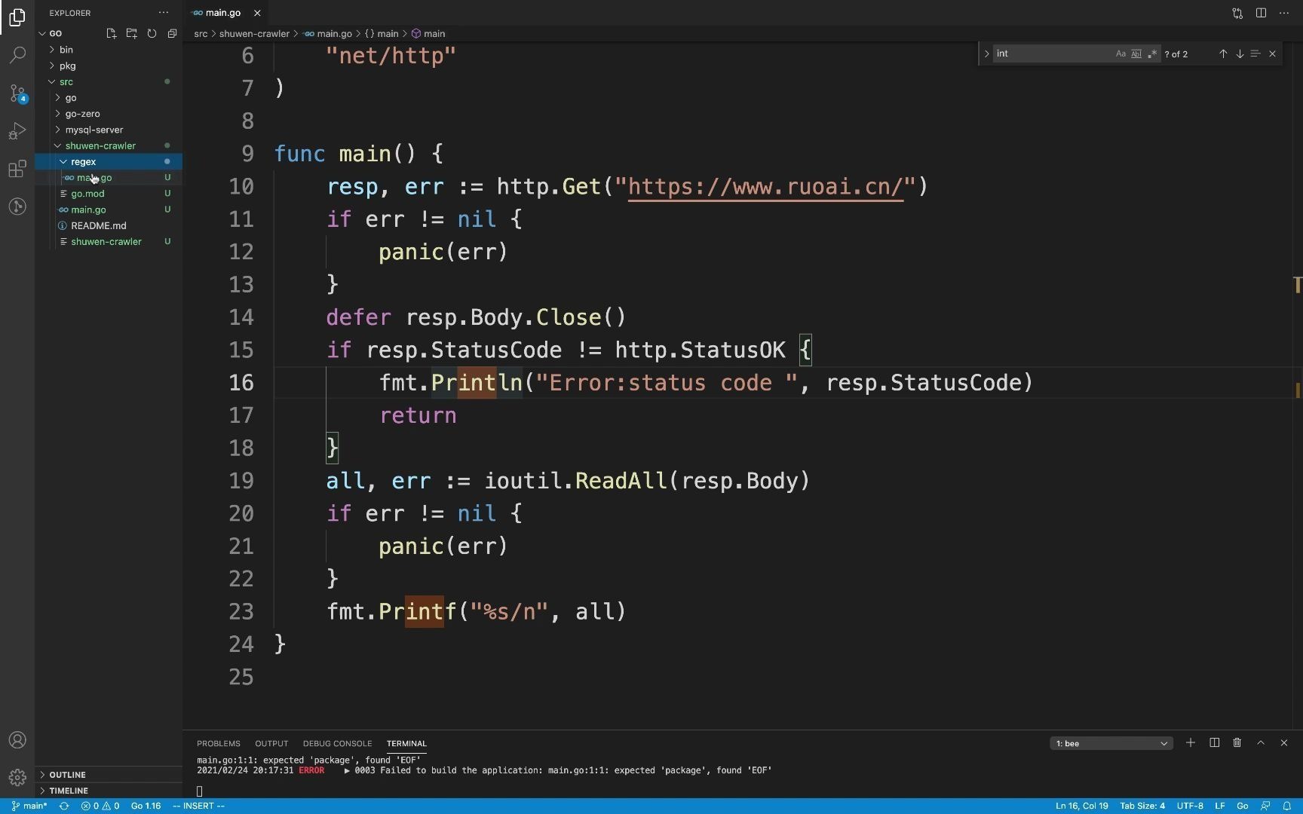The image size is (1303, 814).
Task: Synchronize changes from status bar icon
Action: [x=64, y=806]
